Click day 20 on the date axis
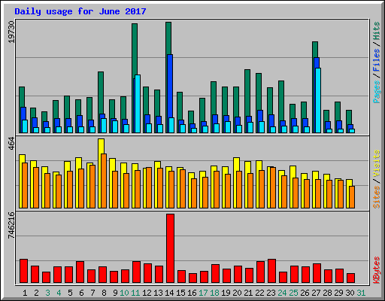 [237, 293]
